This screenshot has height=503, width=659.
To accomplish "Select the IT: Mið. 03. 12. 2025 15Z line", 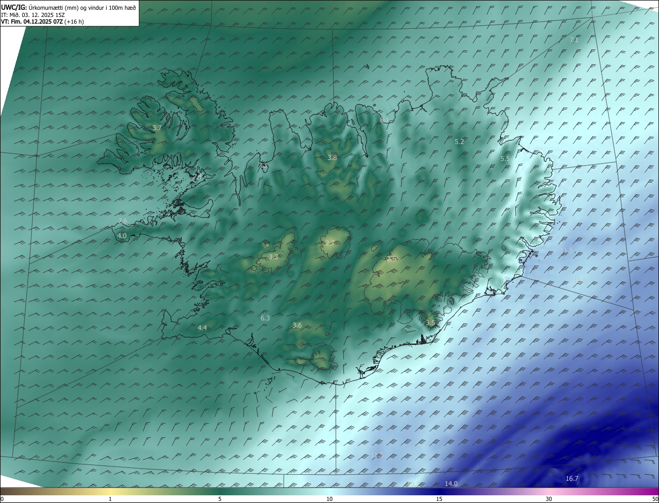I will (x=33, y=15).
